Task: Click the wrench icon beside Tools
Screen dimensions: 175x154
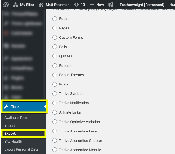Action: pos(6,107)
